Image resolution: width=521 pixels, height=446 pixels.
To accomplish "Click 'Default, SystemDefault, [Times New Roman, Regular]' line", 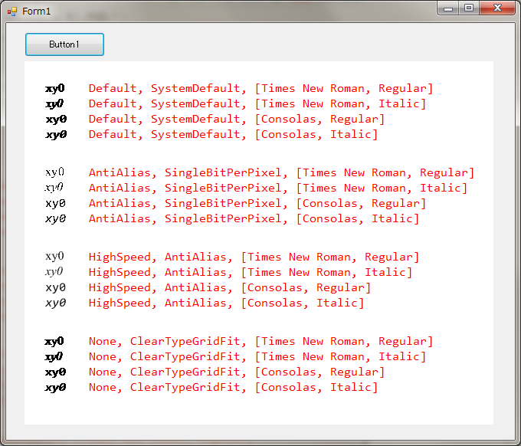I will point(260,88).
